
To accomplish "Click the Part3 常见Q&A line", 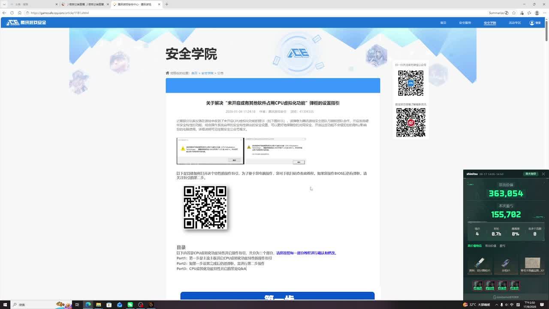I will click(x=211, y=269).
